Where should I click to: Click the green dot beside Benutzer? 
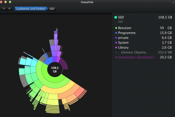(x=116, y=28)
